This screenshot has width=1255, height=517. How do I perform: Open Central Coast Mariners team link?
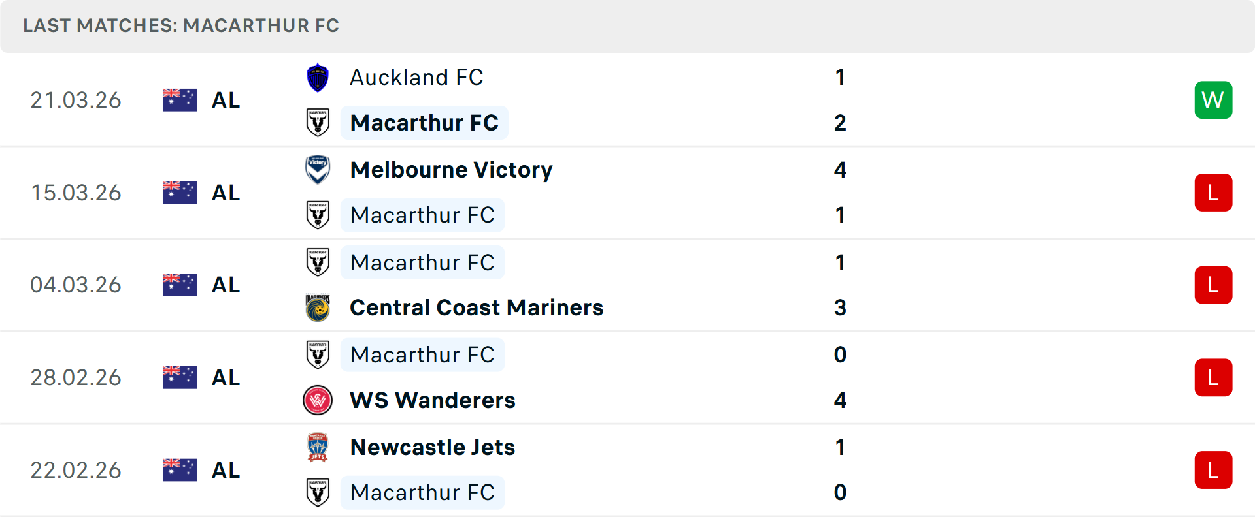pos(477,307)
